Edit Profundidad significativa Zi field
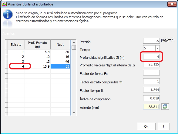Screen dimensions: 178x134 point(151,56)
